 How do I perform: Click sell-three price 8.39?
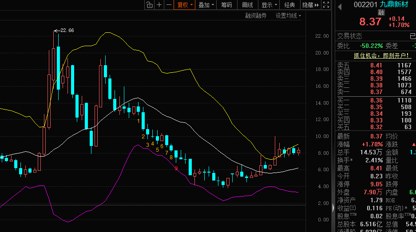tap(376, 79)
